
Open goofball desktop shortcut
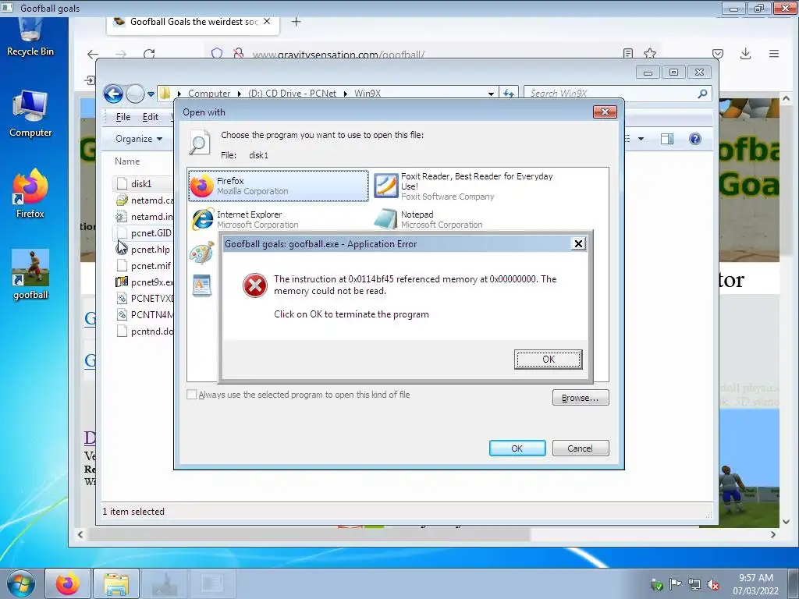pyautogui.click(x=30, y=275)
